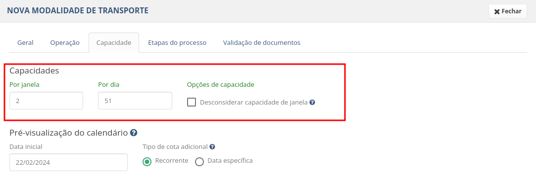536x181 pixels.
Task: Select the Recorrente radio option
Action: click(x=147, y=161)
